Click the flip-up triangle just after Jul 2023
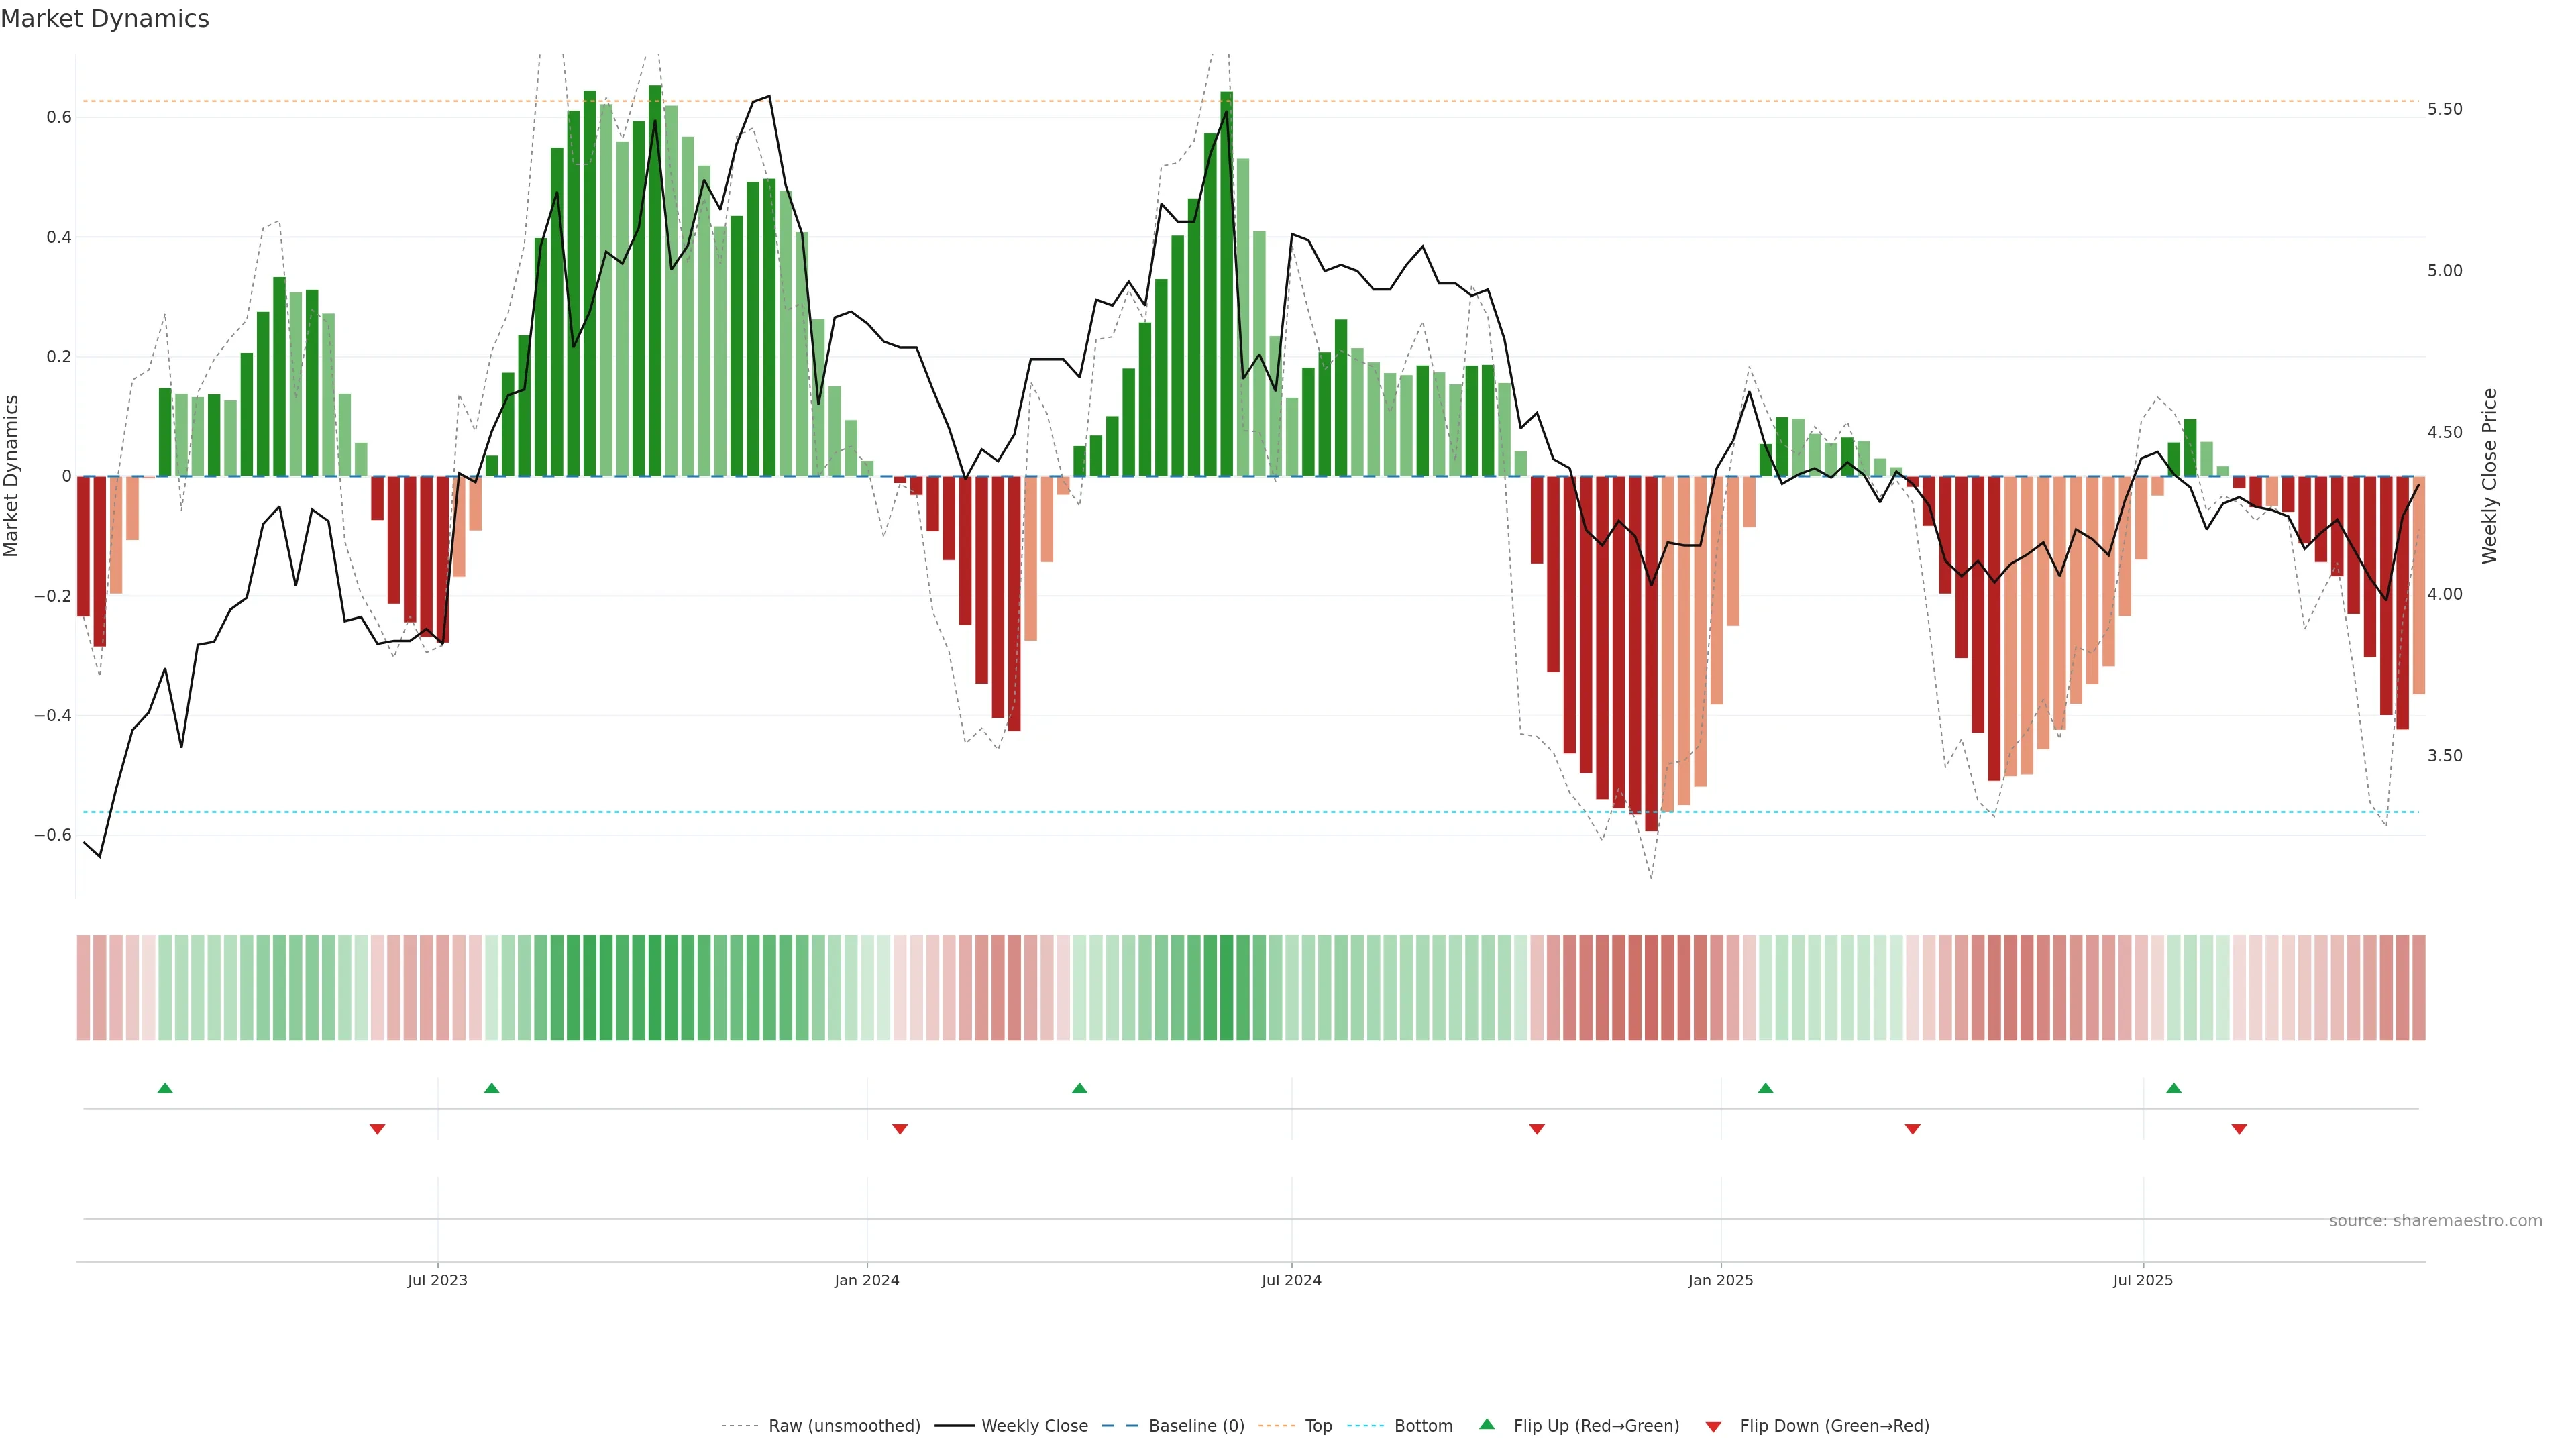Image resolution: width=2576 pixels, height=1449 pixels. [x=491, y=1088]
